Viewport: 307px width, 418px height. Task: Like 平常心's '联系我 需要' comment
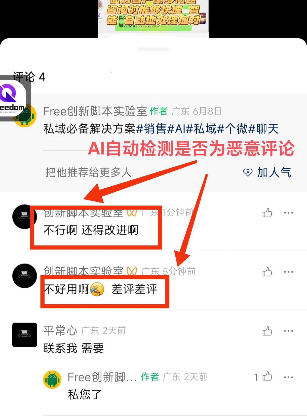(267, 331)
